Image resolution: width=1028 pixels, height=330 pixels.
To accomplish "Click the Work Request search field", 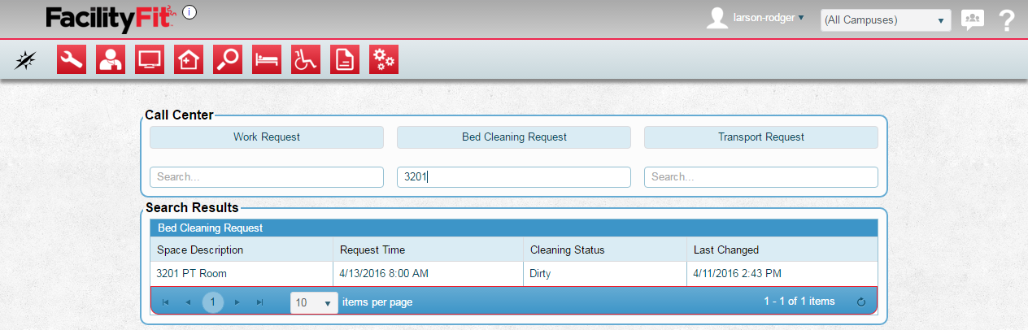I will click(267, 176).
